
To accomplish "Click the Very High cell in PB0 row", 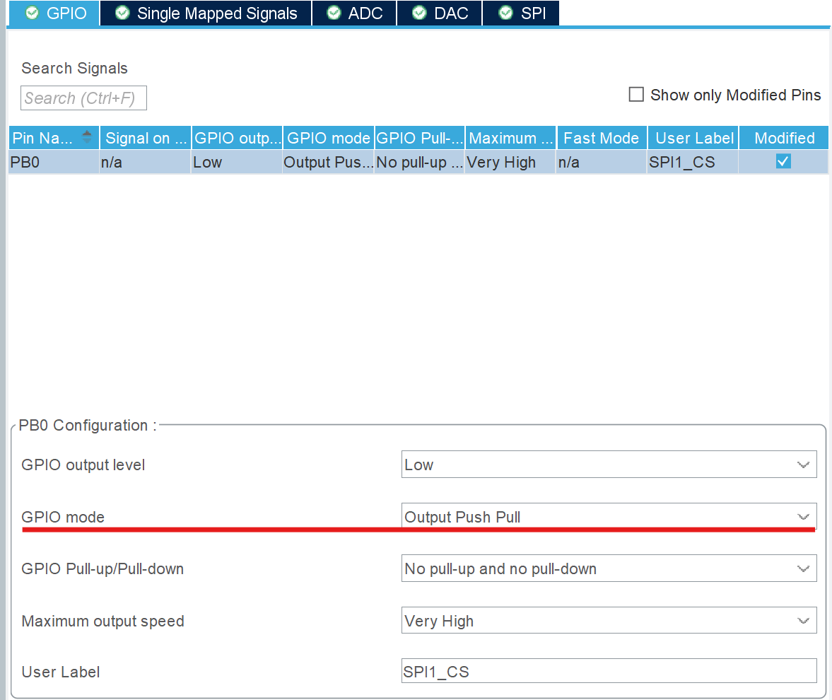I will pyautogui.click(x=511, y=162).
